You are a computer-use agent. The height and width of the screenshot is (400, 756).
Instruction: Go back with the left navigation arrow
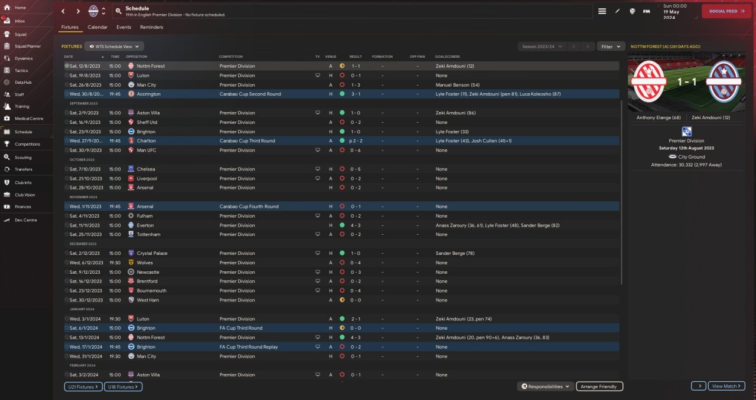[63, 11]
